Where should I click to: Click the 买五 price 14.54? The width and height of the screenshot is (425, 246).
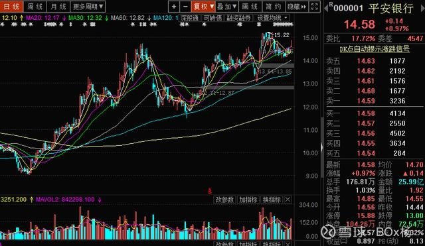tap(366, 153)
